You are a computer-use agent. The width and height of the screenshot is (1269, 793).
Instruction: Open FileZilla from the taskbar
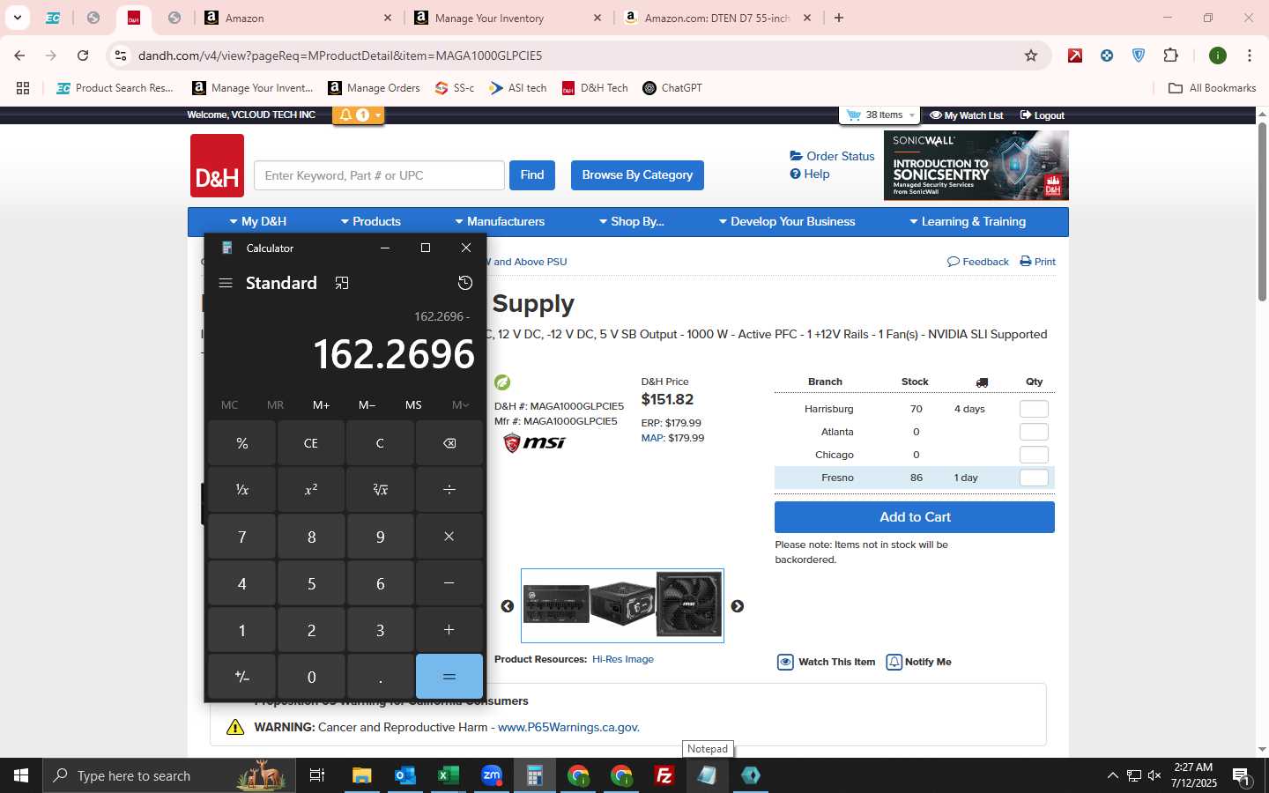click(664, 775)
